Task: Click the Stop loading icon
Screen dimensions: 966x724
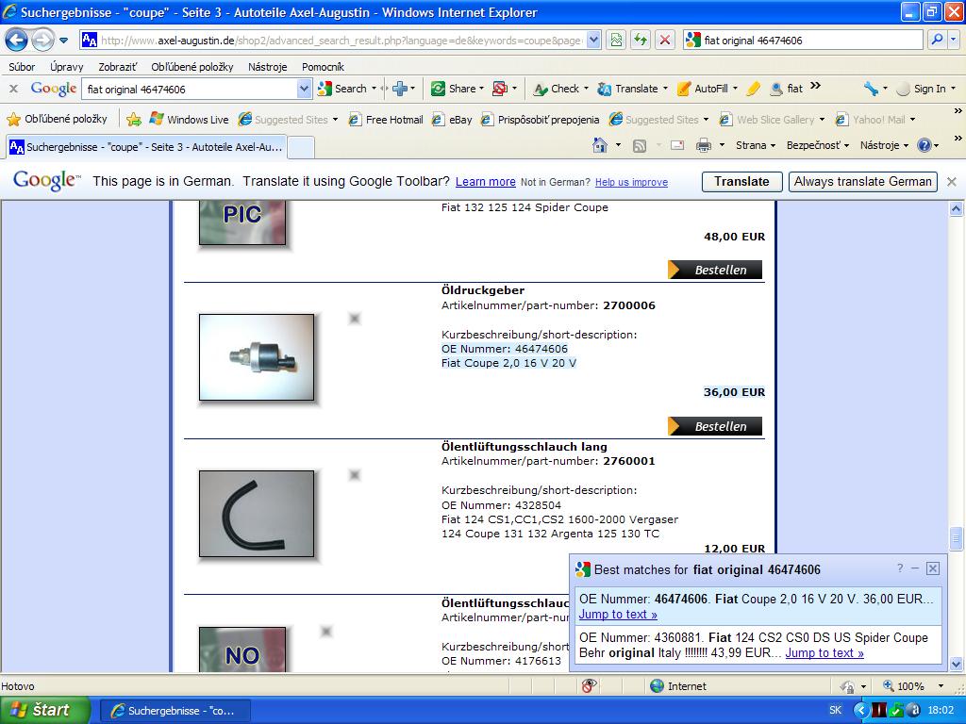Action: [665, 40]
